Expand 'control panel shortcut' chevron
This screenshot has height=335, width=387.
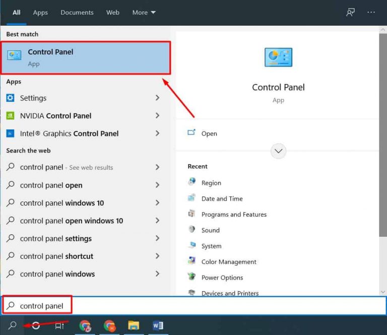tap(157, 256)
